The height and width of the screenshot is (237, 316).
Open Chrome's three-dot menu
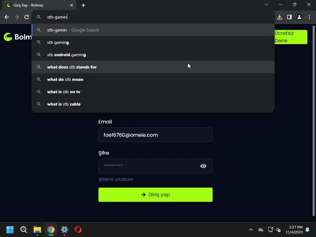coord(309,17)
